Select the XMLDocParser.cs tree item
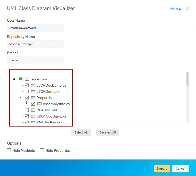 [x=50, y=122]
